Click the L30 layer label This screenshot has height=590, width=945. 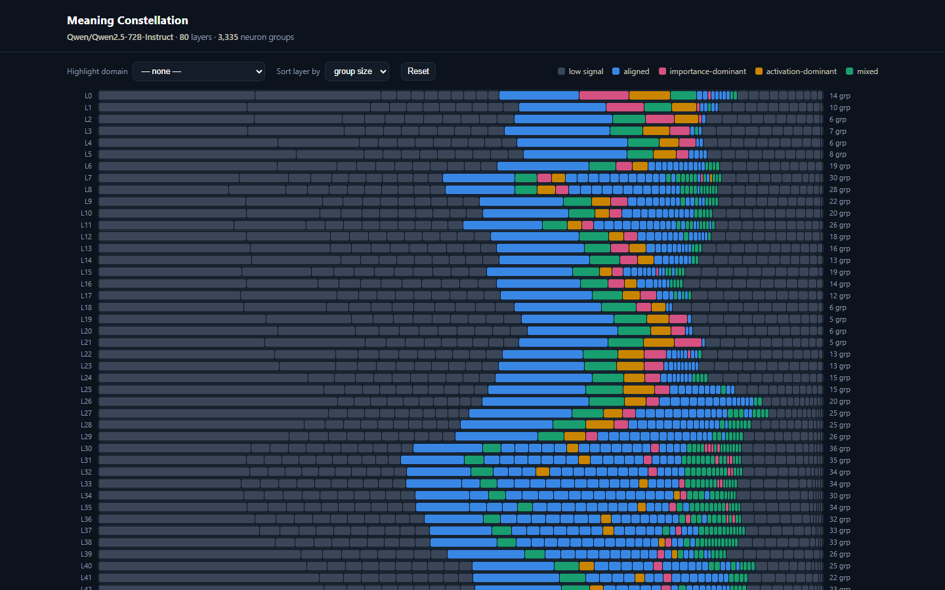tap(86, 449)
